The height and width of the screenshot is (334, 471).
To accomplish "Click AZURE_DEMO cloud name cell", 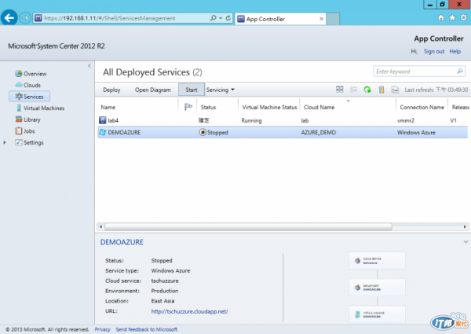I will [319, 133].
